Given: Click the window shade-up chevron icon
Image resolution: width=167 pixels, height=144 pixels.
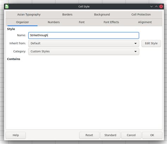Looking at the screenshot, I should click(x=156, y=6).
